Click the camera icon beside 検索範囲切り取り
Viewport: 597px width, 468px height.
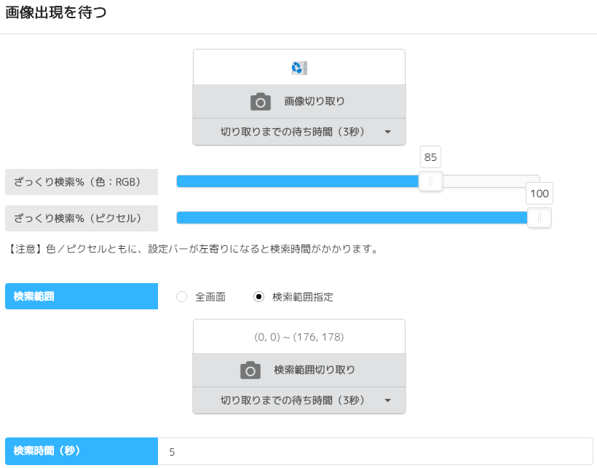click(x=250, y=370)
